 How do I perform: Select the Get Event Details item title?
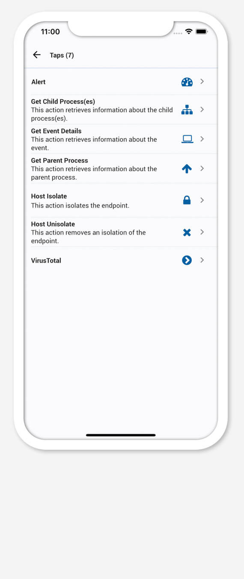click(x=56, y=131)
